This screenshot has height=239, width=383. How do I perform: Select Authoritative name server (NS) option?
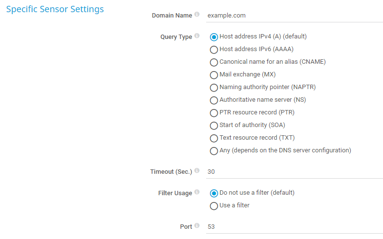click(x=213, y=100)
